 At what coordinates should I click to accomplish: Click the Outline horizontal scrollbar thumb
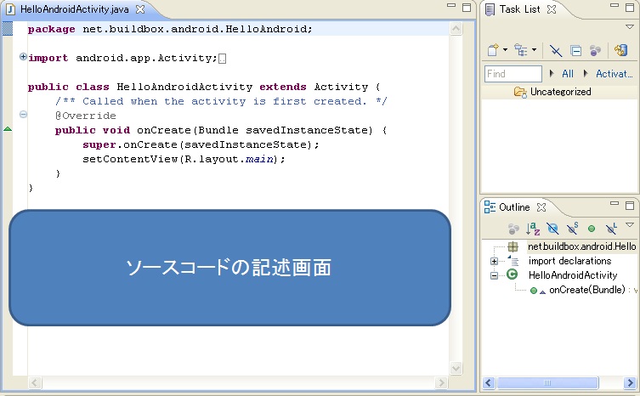pyautogui.click(x=547, y=383)
